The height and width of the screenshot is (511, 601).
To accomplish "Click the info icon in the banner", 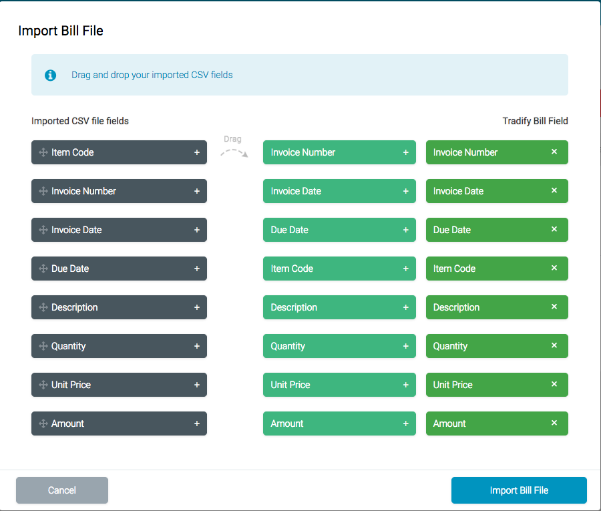I will (x=50, y=75).
